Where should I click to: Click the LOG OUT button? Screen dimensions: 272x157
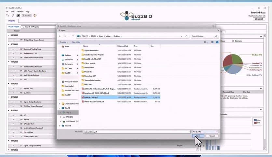pos(259,19)
